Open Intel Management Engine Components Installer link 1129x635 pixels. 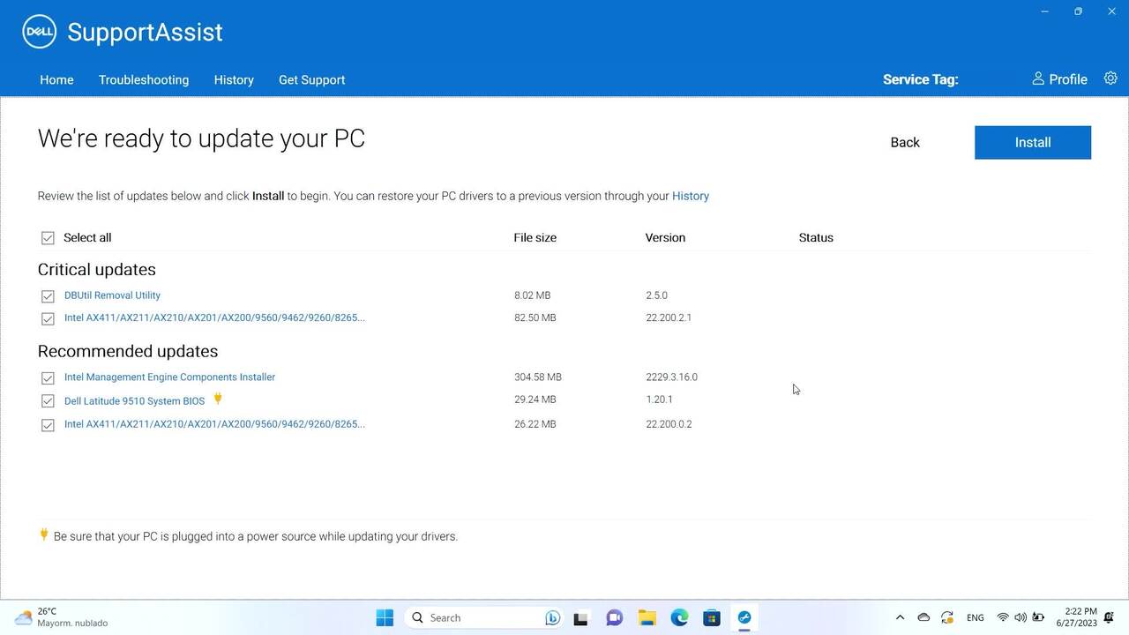click(x=169, y=377)
